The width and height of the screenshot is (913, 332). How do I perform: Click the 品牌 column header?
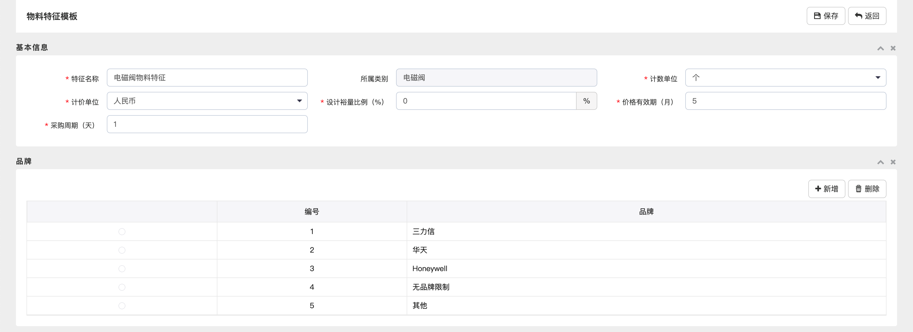pos(646,212)
